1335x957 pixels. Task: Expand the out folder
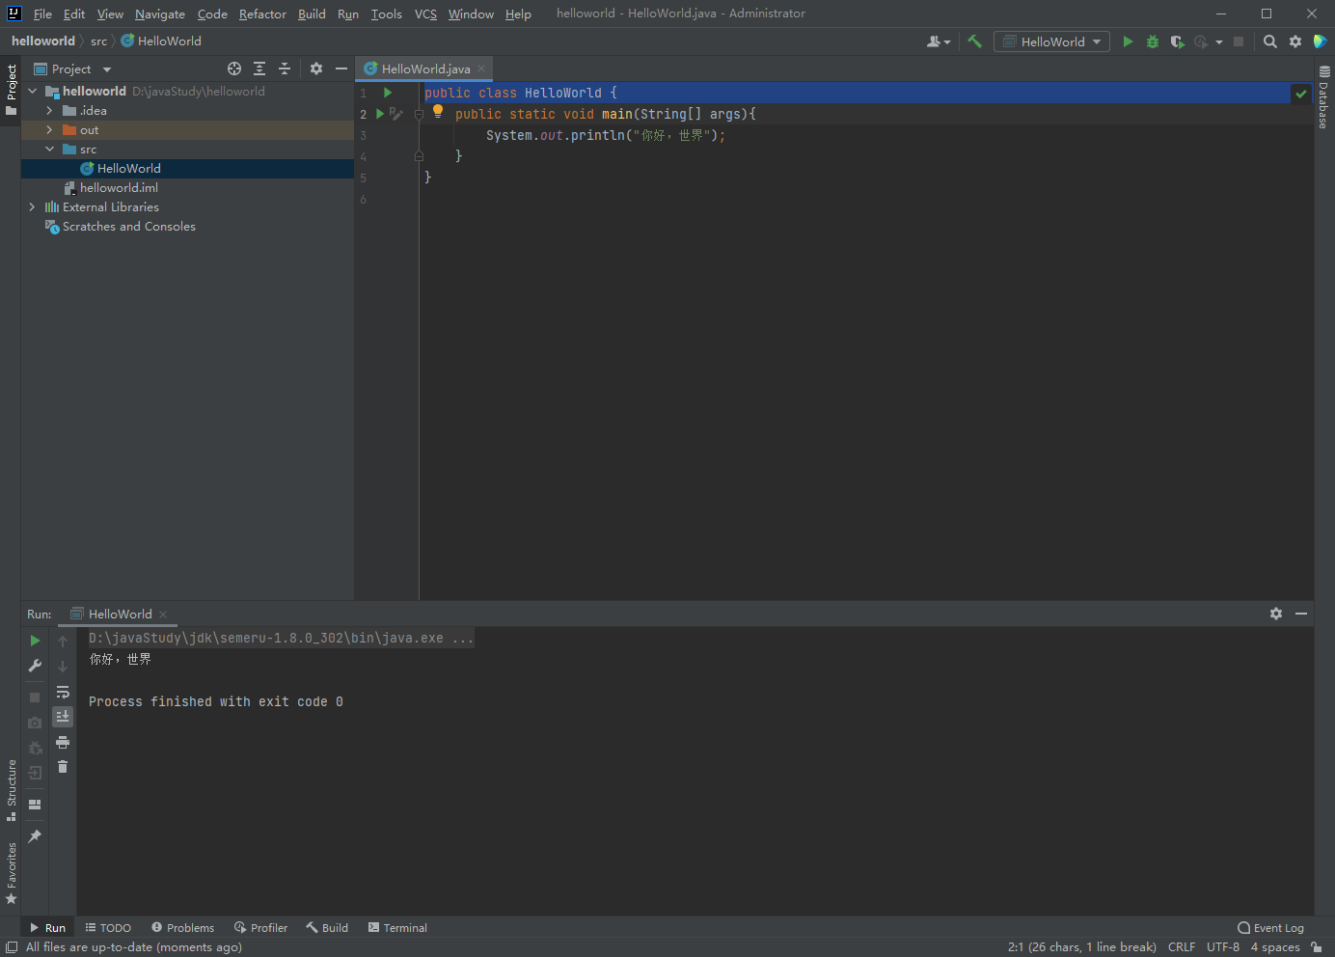[x=49, y=129]
